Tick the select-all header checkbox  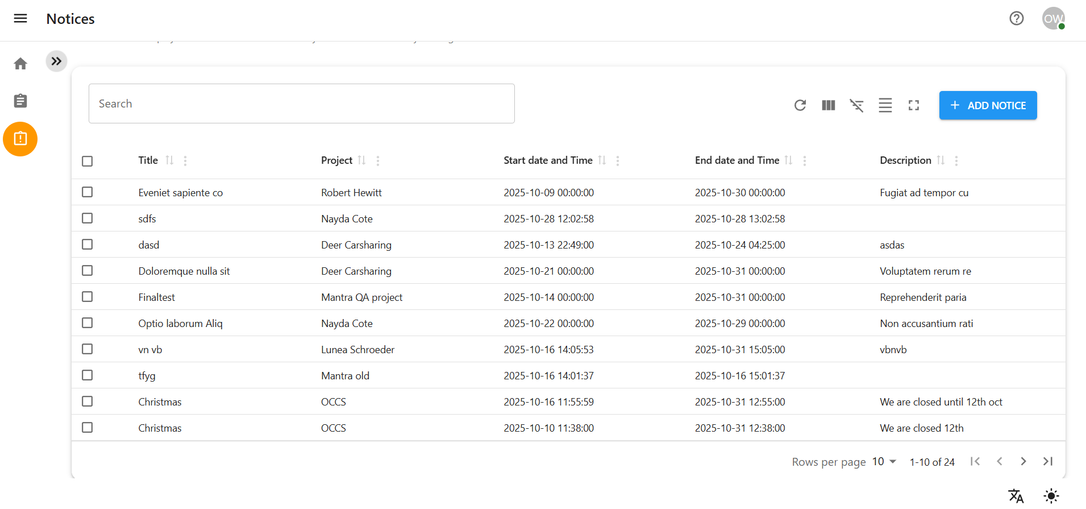pyautogui.click(x=87, y=161)
